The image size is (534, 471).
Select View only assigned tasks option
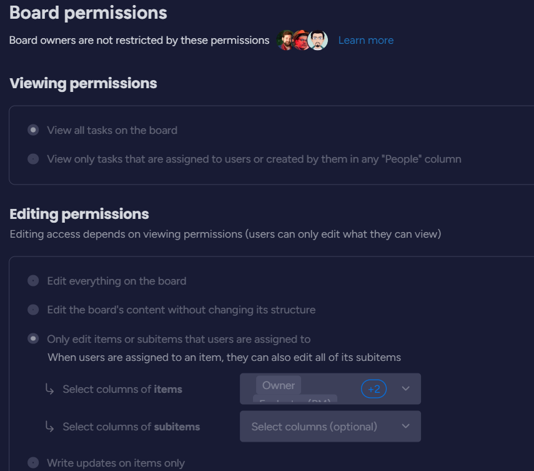[33, 159]
